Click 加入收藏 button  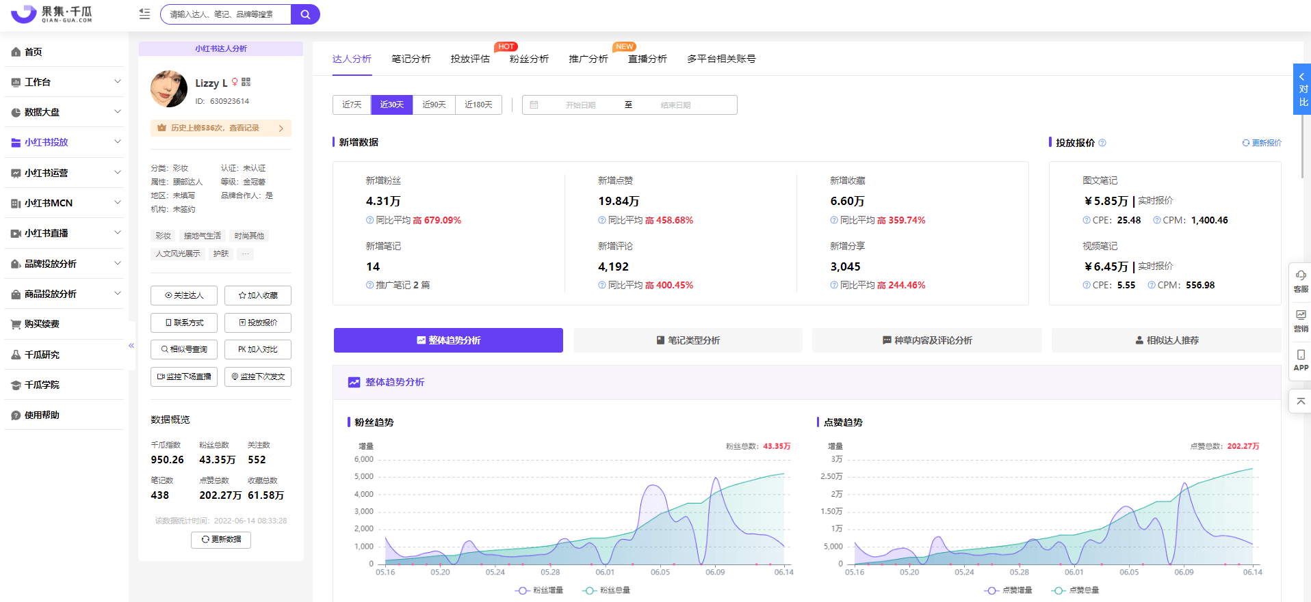(258, 295)
